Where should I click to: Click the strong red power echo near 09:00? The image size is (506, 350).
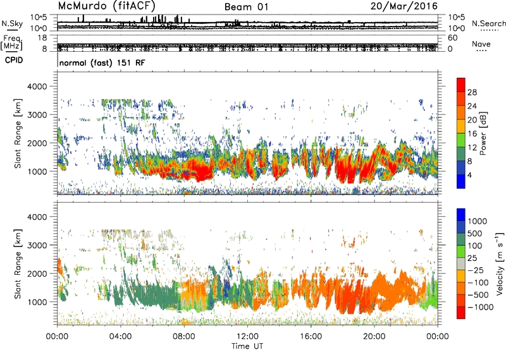(200, 169)
